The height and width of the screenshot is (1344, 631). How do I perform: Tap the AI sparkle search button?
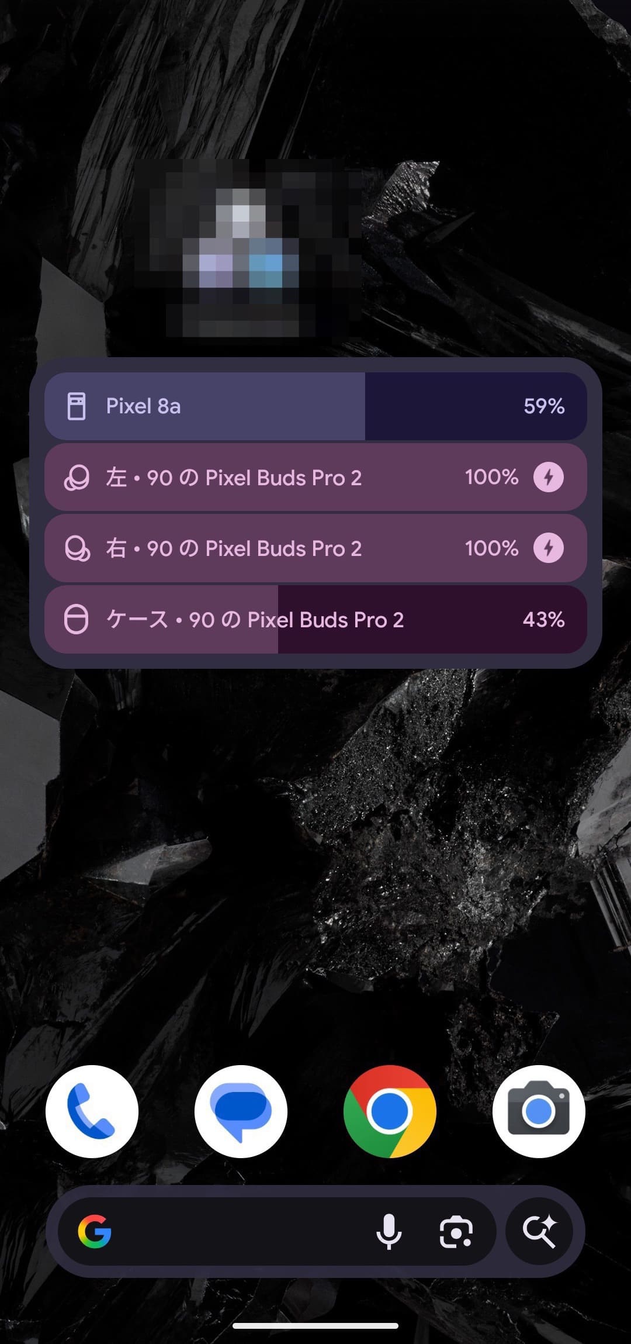point(539,1231)
